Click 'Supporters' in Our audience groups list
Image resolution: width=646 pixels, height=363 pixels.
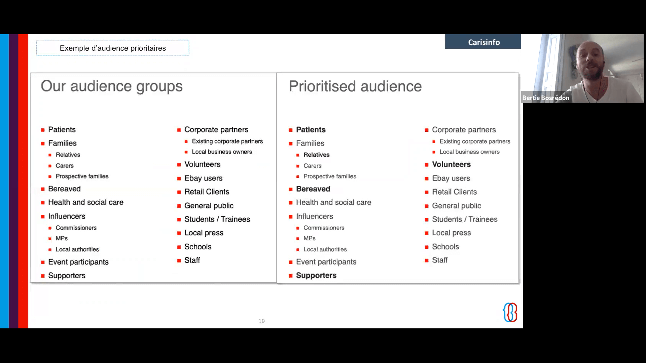pos(67,276)
